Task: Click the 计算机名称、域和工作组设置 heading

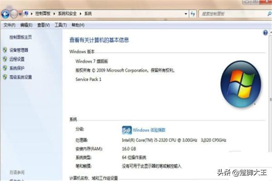Action: click(x=93, y=178)
